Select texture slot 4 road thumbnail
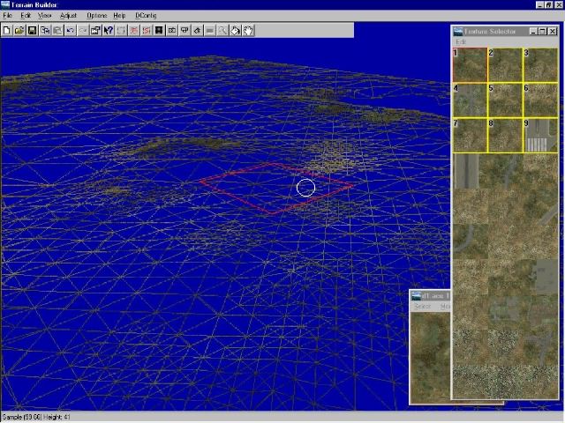Viewport: 565px width, 423px height. coord(470,100)
